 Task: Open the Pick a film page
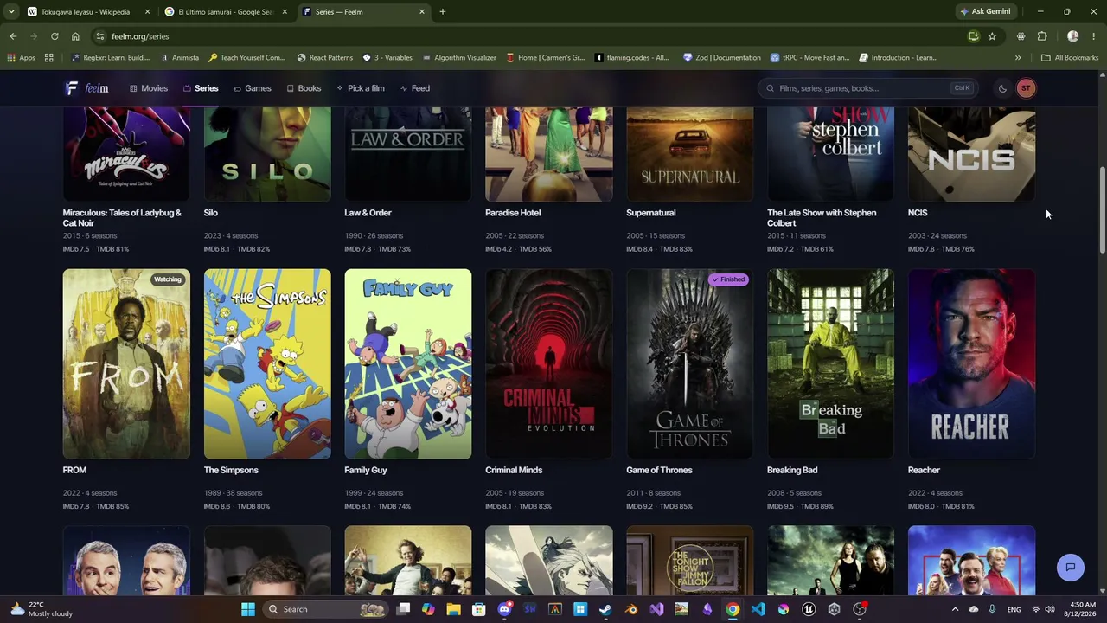361,88
